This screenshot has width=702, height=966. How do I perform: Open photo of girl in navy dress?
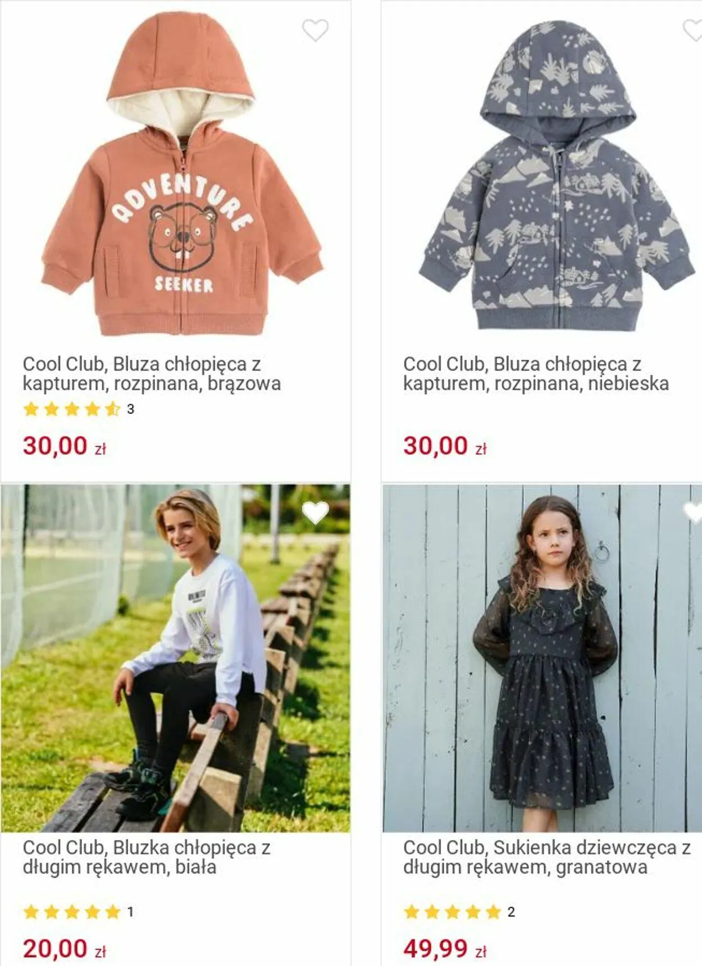(x=542, y=658)
